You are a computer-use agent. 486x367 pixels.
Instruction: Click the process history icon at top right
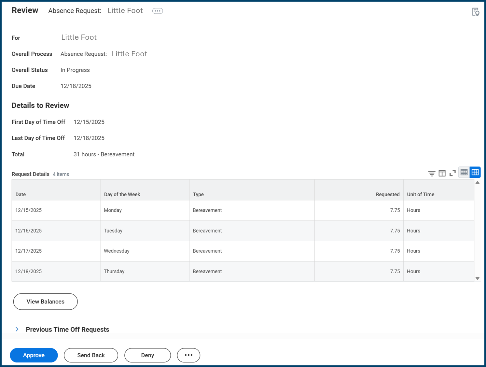pyautogui.click(x=475, y=12)
